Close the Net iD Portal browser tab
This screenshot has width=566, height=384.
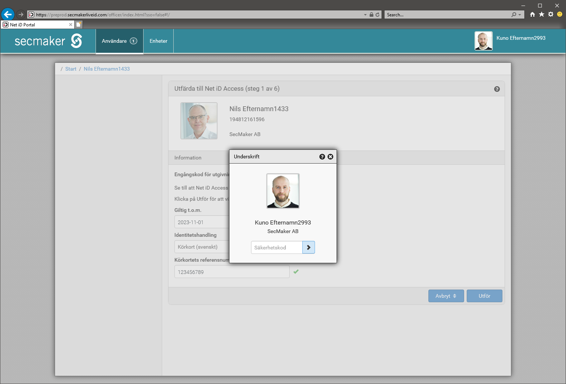71,25
